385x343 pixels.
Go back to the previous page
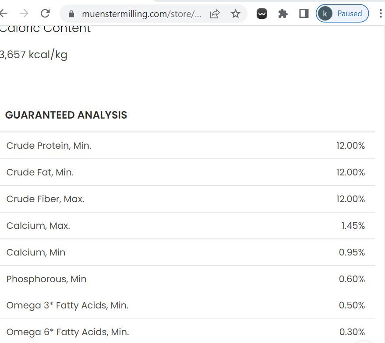[4, 14]
